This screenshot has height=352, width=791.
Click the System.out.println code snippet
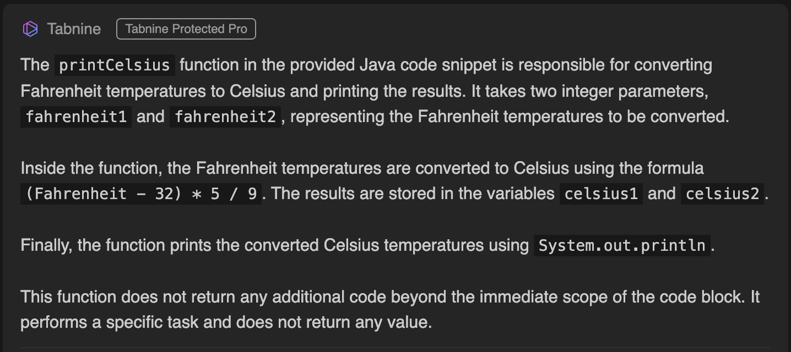pos(622,245)
